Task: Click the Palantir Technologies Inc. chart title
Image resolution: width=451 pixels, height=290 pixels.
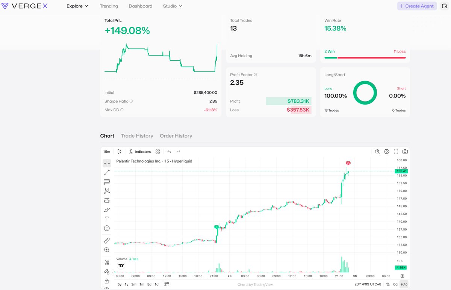Action: [154, 161]
